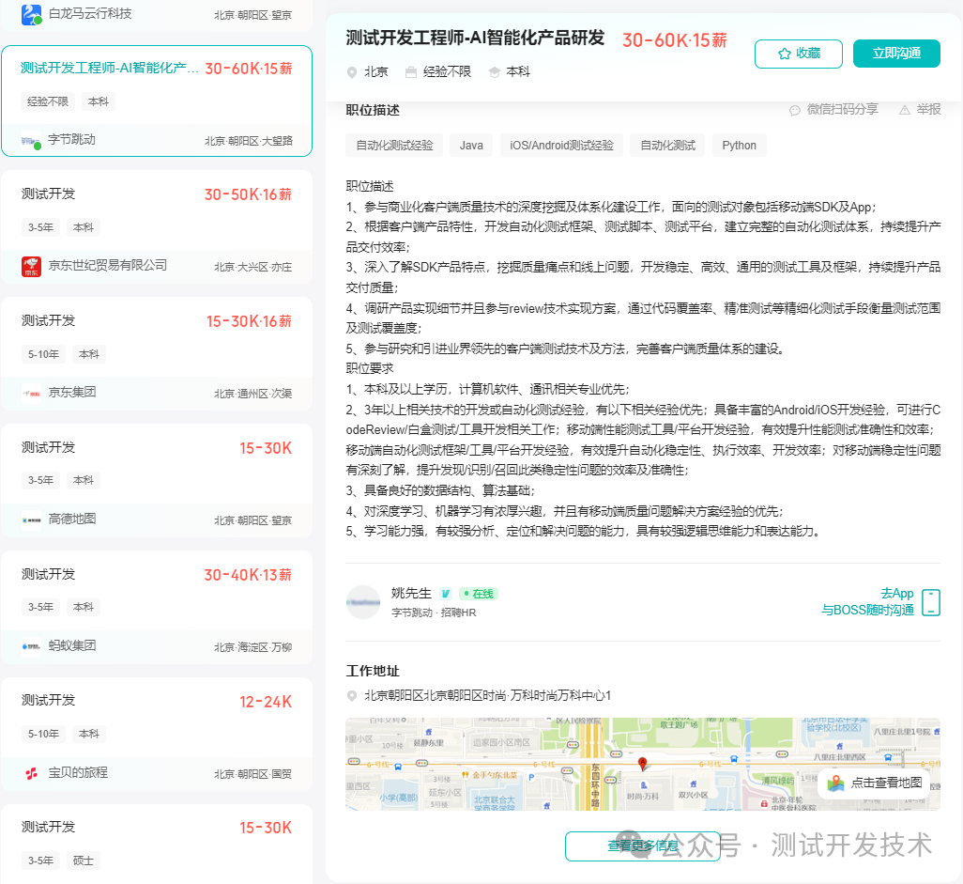Click the 本科 graduation cap icon in header

point(494,72)
